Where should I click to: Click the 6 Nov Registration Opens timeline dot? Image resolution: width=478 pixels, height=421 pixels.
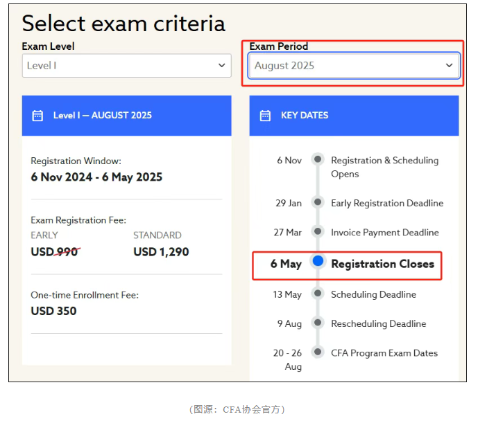318,159
